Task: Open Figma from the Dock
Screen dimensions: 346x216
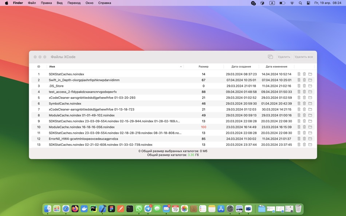Action: (111, 208)
